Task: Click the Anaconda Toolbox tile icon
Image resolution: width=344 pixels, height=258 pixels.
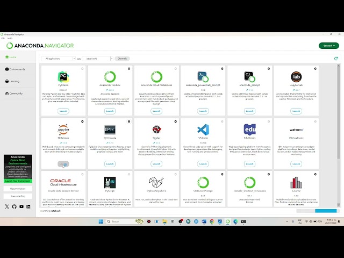Action: (110, 77)
